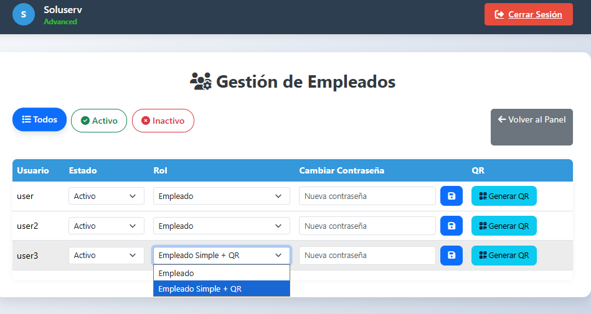Image resolution: width=591 pixels, height=314 pixels.
Task: Focus the Nueva contraseña field for user3
Action: click(367, 255)
